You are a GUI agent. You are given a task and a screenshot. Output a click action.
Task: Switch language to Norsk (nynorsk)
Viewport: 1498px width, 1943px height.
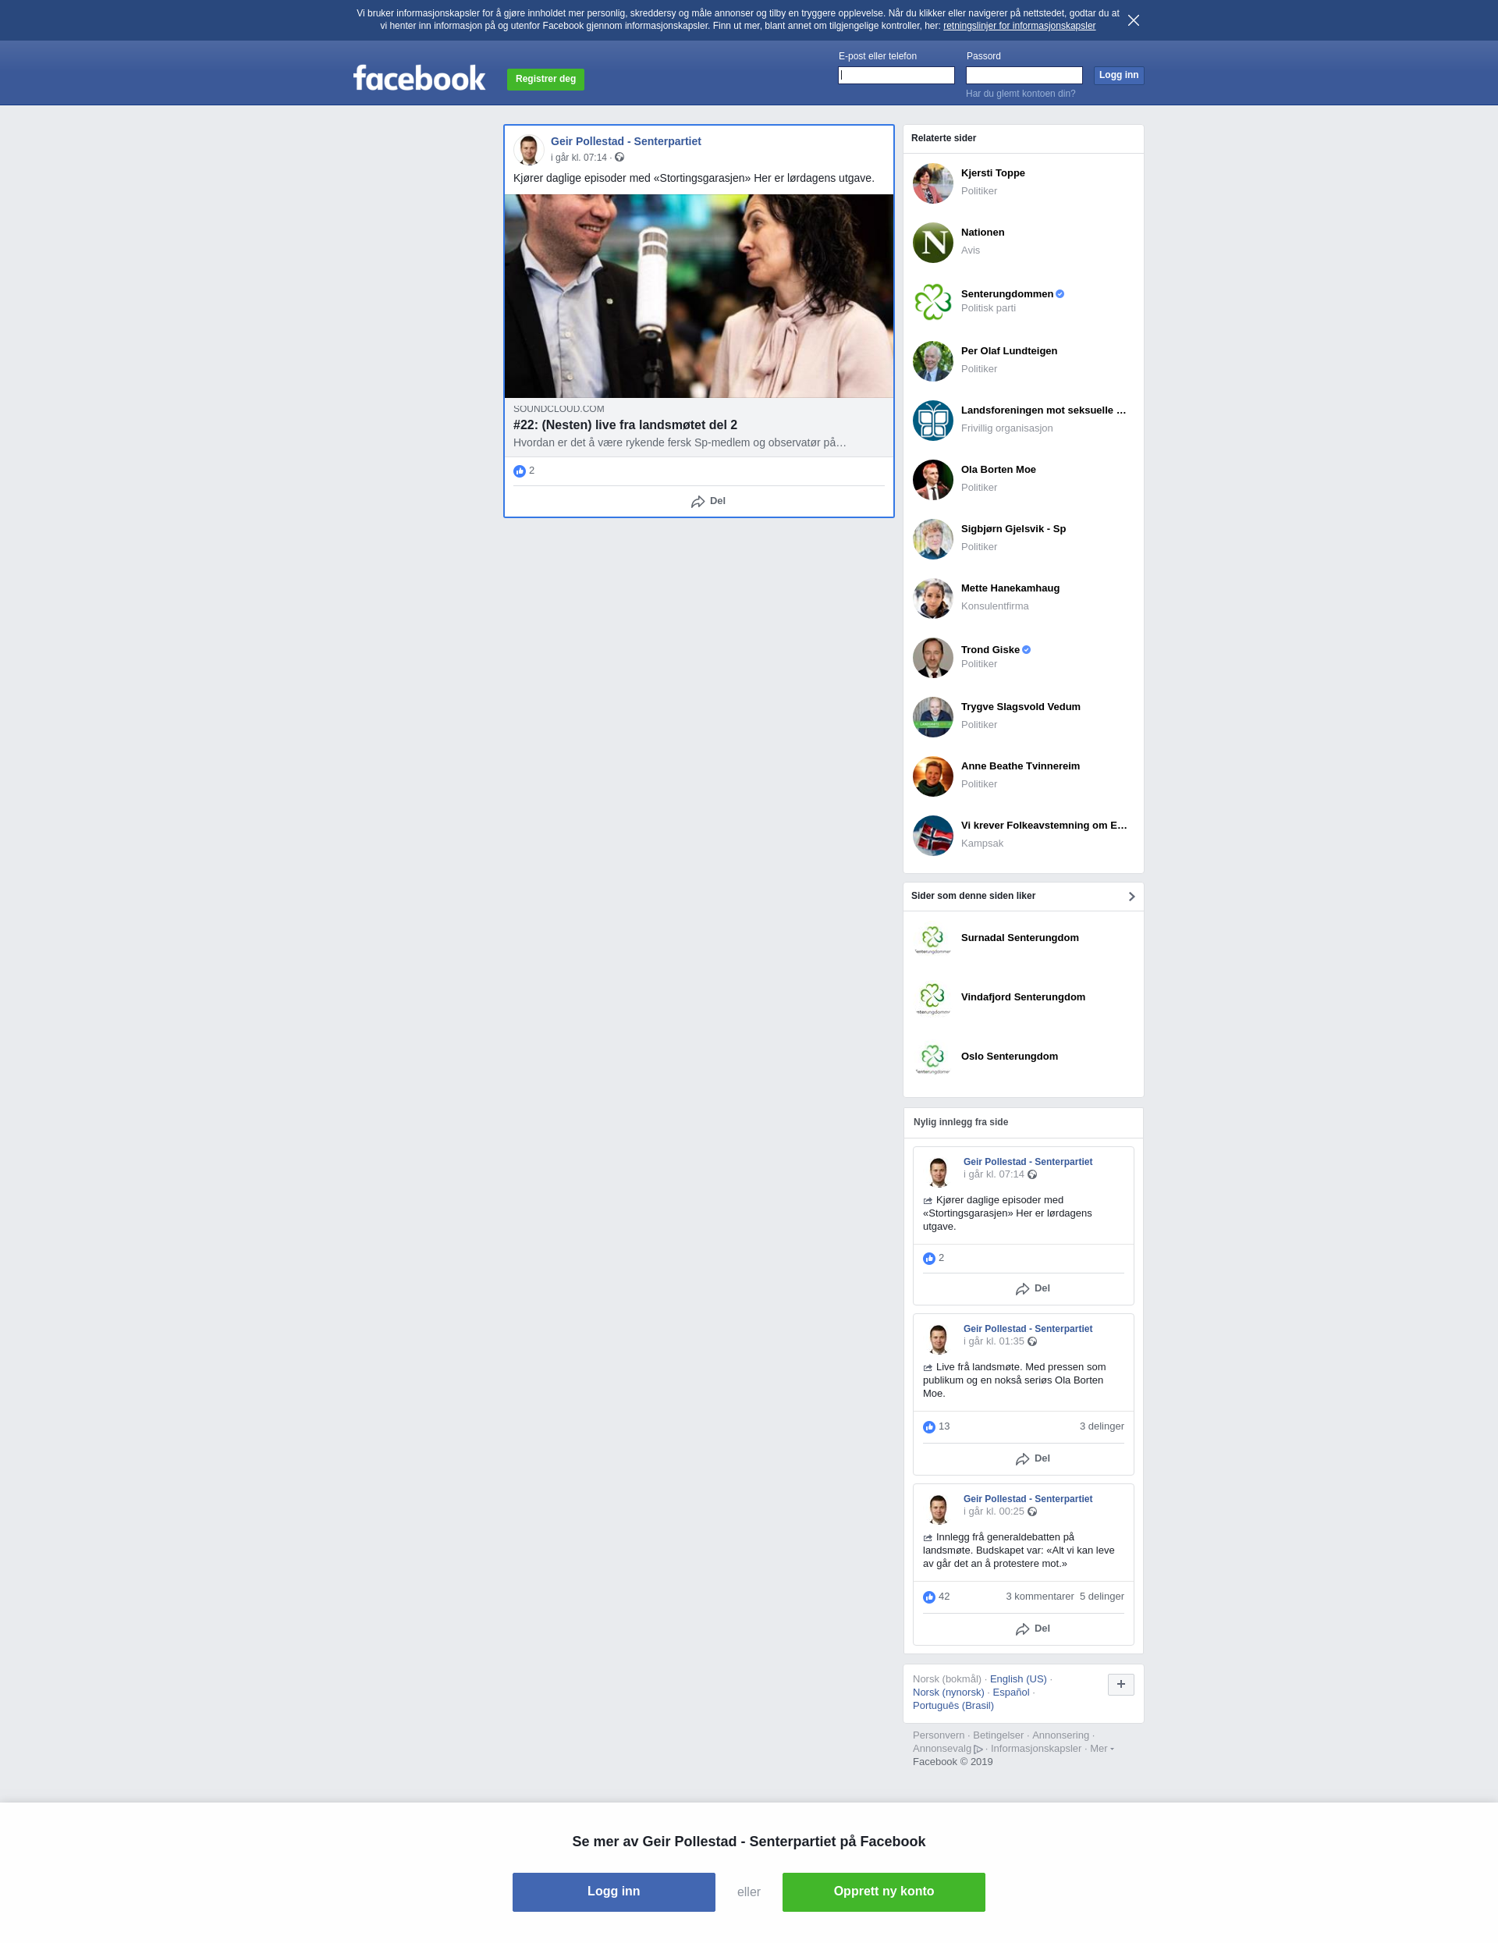tap(948, 1692)
